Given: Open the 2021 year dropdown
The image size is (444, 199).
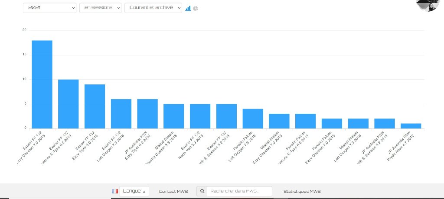Looking at the screenshot, I should (x=50, y=8).
